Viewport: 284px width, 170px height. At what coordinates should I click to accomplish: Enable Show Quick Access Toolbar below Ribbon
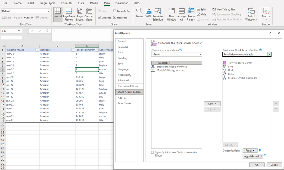153,152
